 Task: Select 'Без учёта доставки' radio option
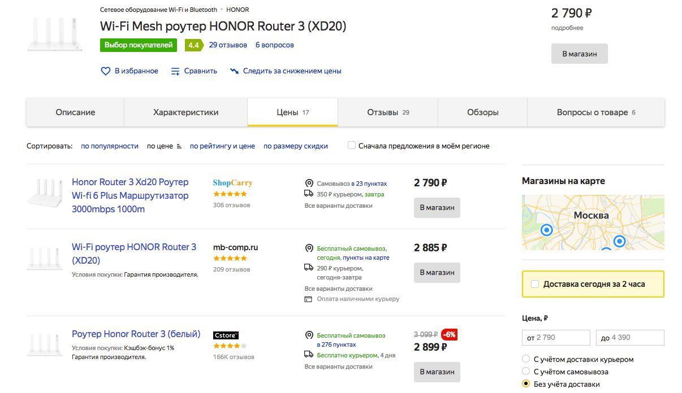pyautogui.click(x=526, y=384)
